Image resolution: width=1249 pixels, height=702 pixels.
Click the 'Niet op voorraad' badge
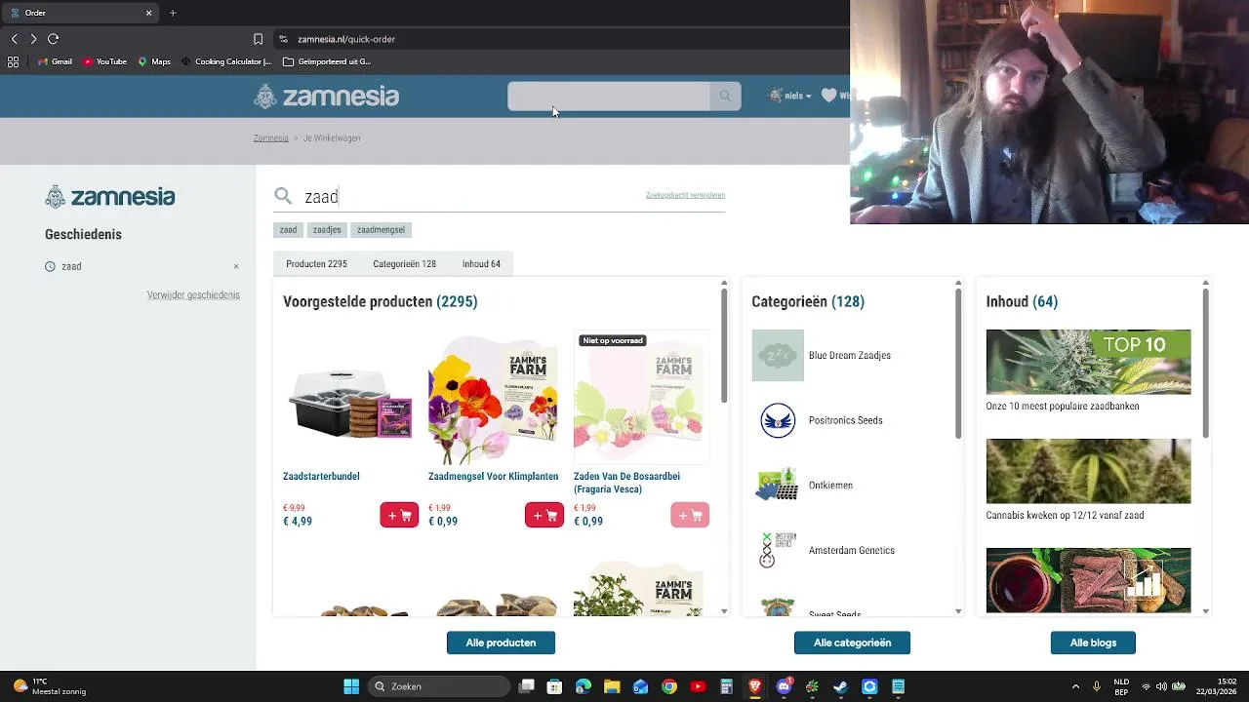coord(613,340)
